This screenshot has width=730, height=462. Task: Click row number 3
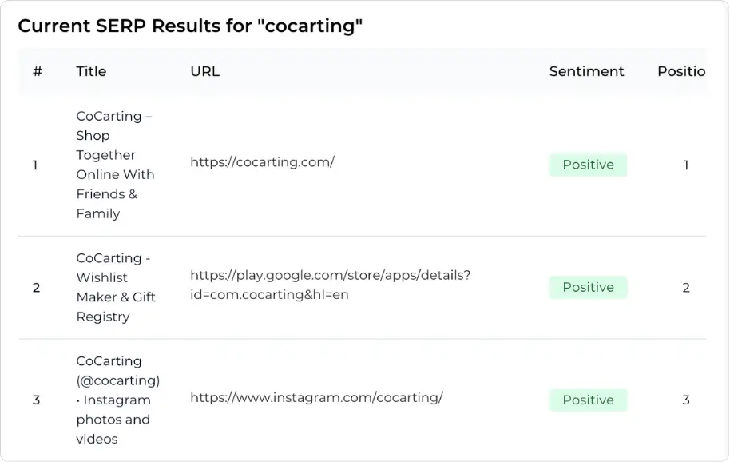pos(35,400)
